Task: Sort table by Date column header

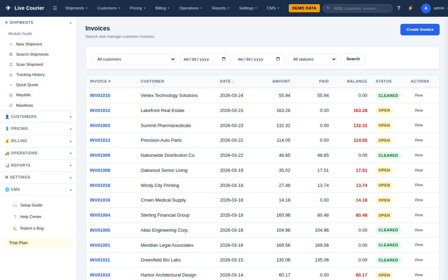Action: (227, 81)
